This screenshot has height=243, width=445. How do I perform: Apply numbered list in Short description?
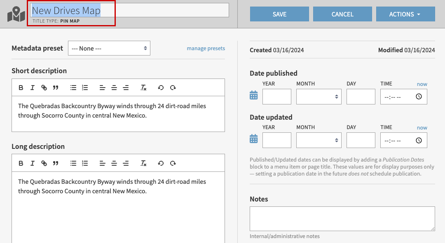[85, 88]
